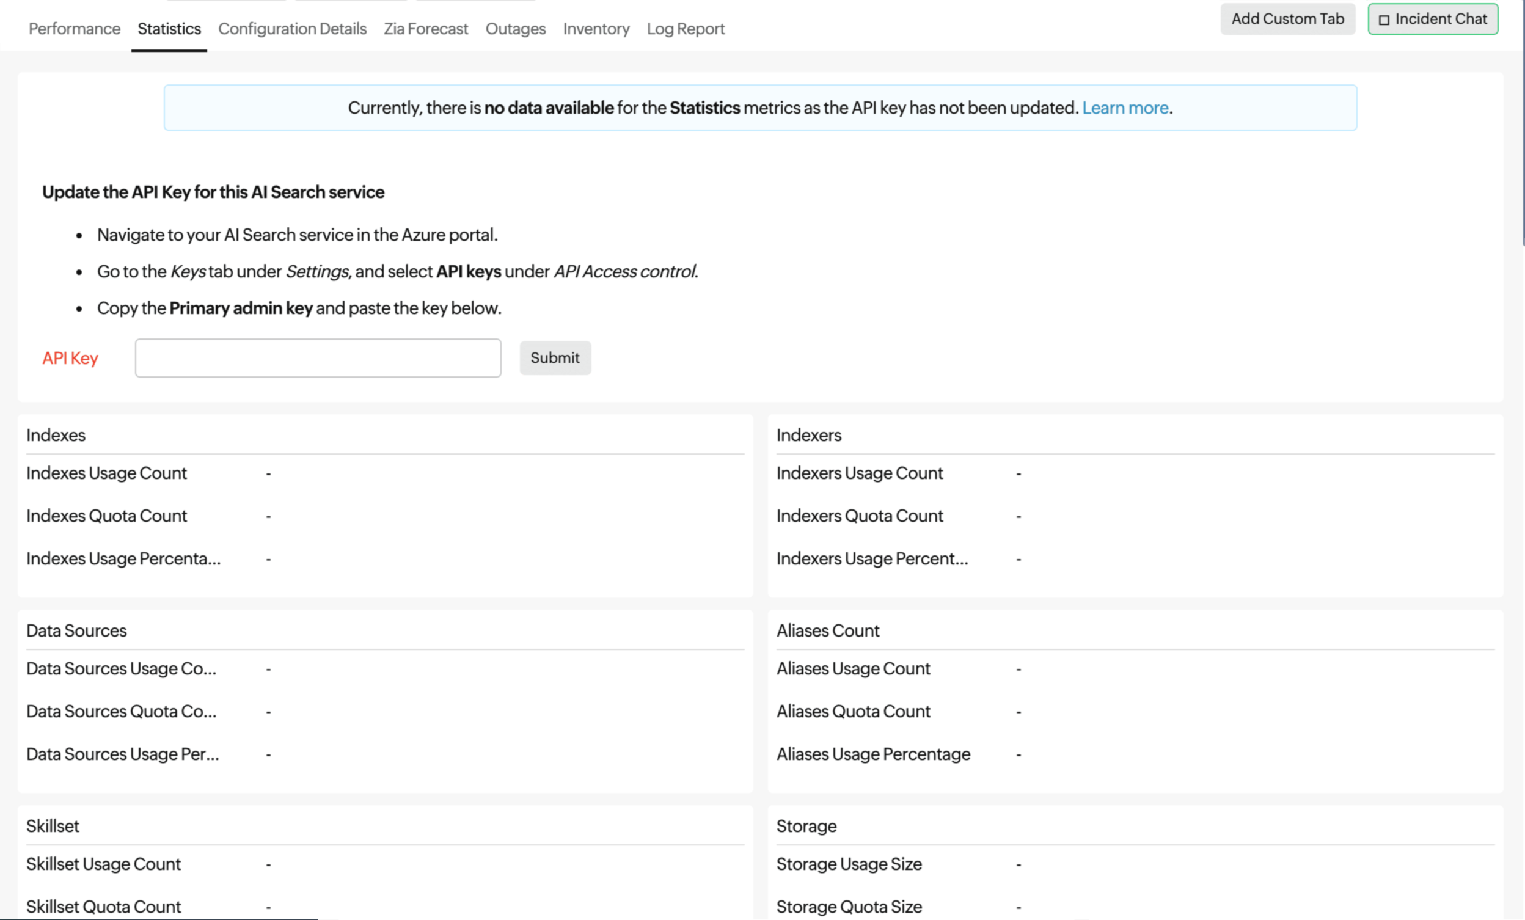Open the Incident Chat button
The height and width of the screenshot is (920, 1525).
coord(1433,19)
